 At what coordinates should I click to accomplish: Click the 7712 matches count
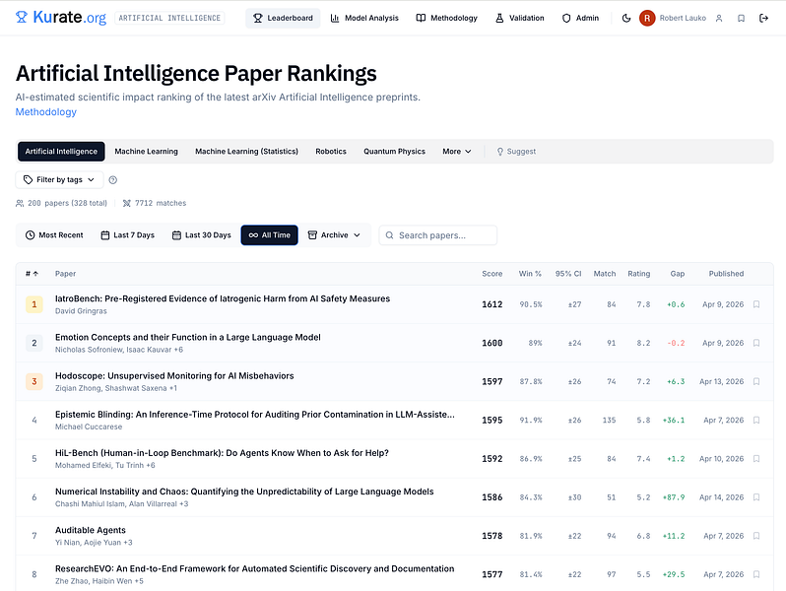tap(155, 203)
